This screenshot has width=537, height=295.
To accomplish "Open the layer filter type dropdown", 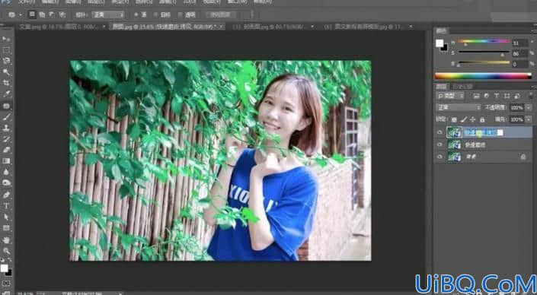I will [450, 96].
